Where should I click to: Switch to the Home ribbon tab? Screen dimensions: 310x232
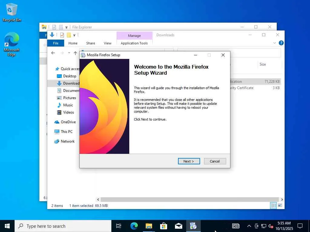[73, 43]
